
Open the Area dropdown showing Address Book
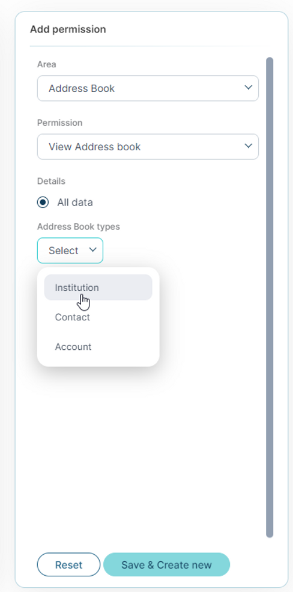(x=148, y=88)
